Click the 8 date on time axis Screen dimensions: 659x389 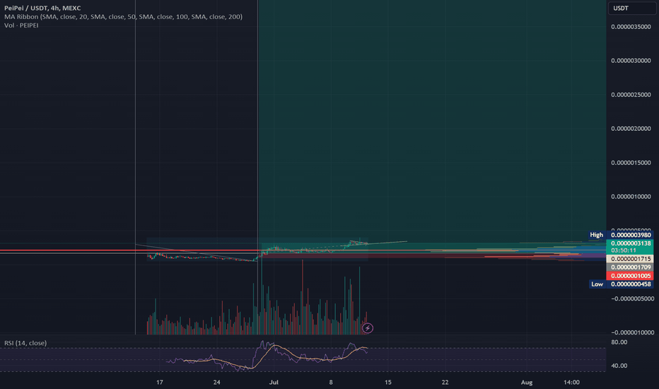pyautogui.click(x=331, y=382)
